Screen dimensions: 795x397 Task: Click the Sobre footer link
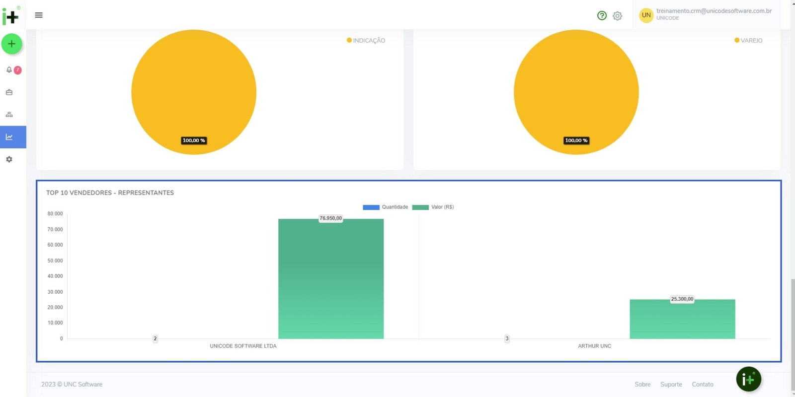(x=642, y=385)
